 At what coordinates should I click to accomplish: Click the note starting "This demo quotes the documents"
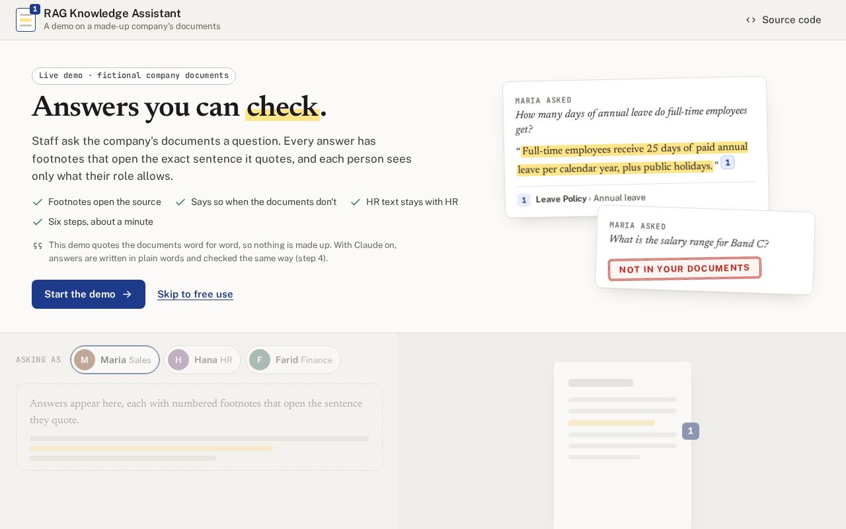tap(223, 252)
